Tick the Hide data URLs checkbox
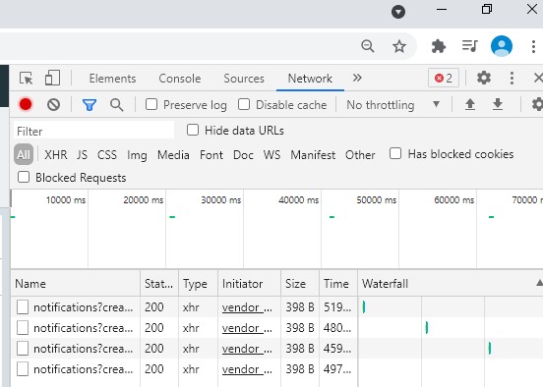The height and width of the screenshot is (387, 543). [x=193, y=130]
